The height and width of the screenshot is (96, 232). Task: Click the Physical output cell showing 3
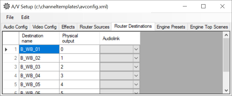point(80,76)
